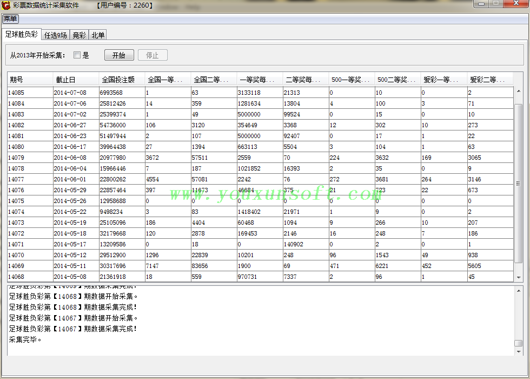Click bet amount cell 25812426
The image size is (530, 379).
tap(122, 103)
